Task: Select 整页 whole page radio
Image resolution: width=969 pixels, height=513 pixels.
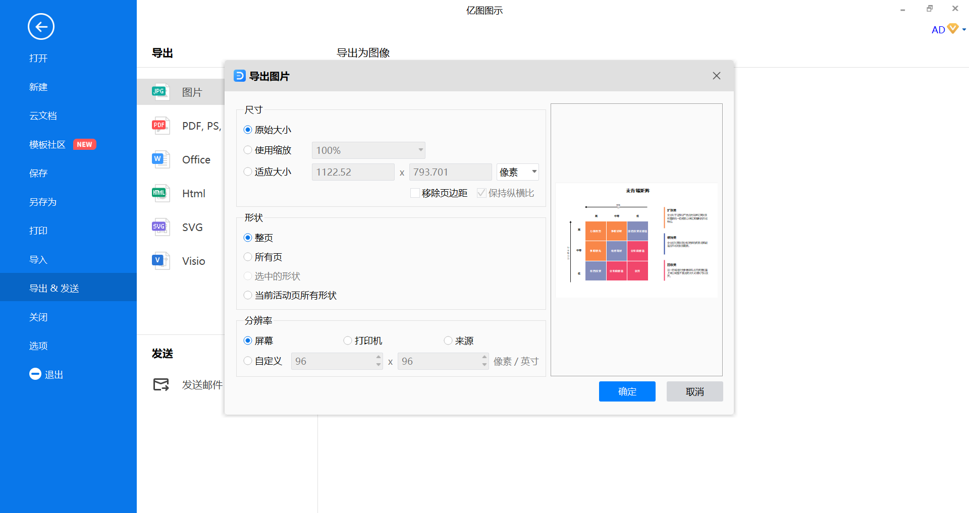Action: 248,238
